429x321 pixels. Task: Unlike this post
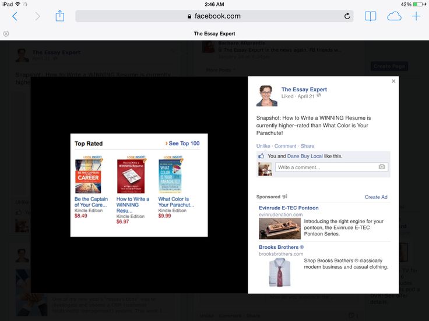click(x=263, y=146)
